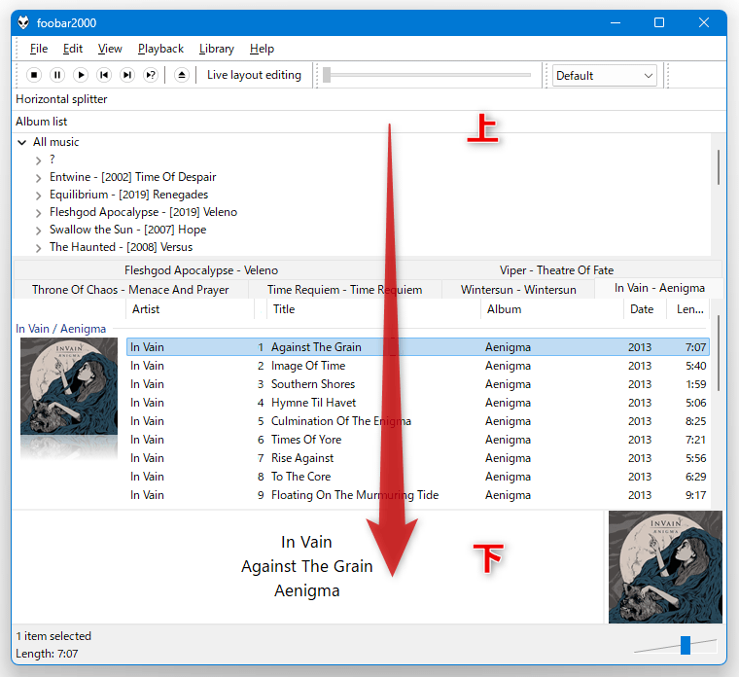The height and width of the screenshot is (677, 739).
Task: Click '1 item selected' status text
Action: (53, 636)
